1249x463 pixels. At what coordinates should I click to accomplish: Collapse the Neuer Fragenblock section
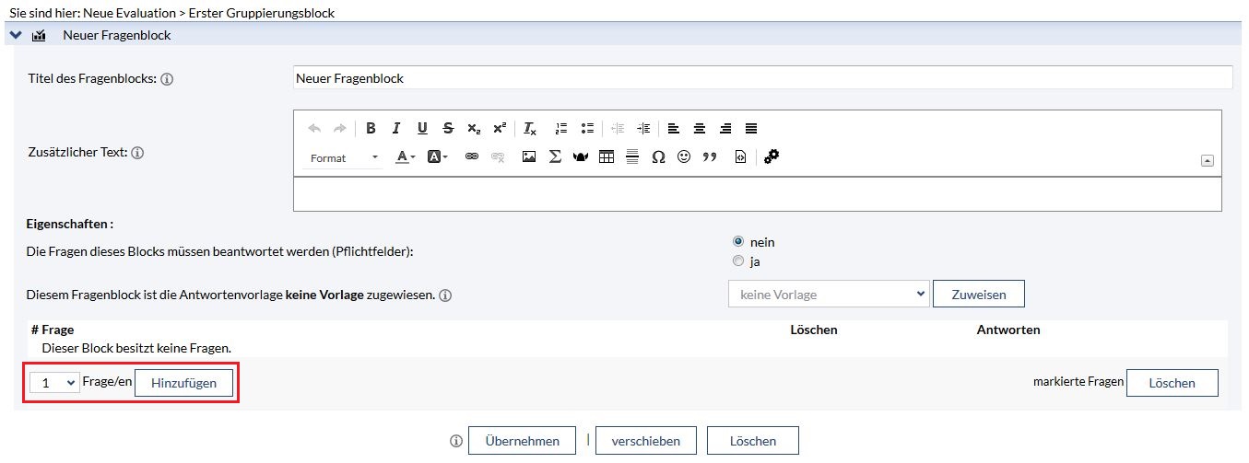click(x=16, y=36)
